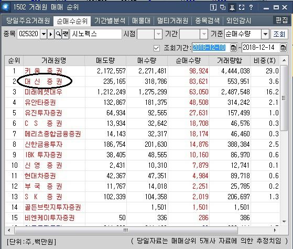Select the CS증권 broker row

coord(44,123)
